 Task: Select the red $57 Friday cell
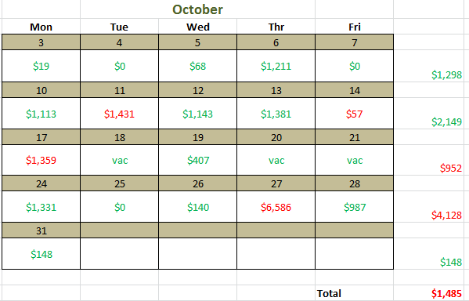(x=354, y=114)
